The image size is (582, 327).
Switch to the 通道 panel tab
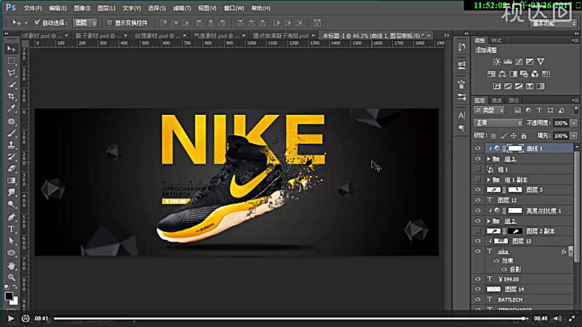[x=496, y=100]
